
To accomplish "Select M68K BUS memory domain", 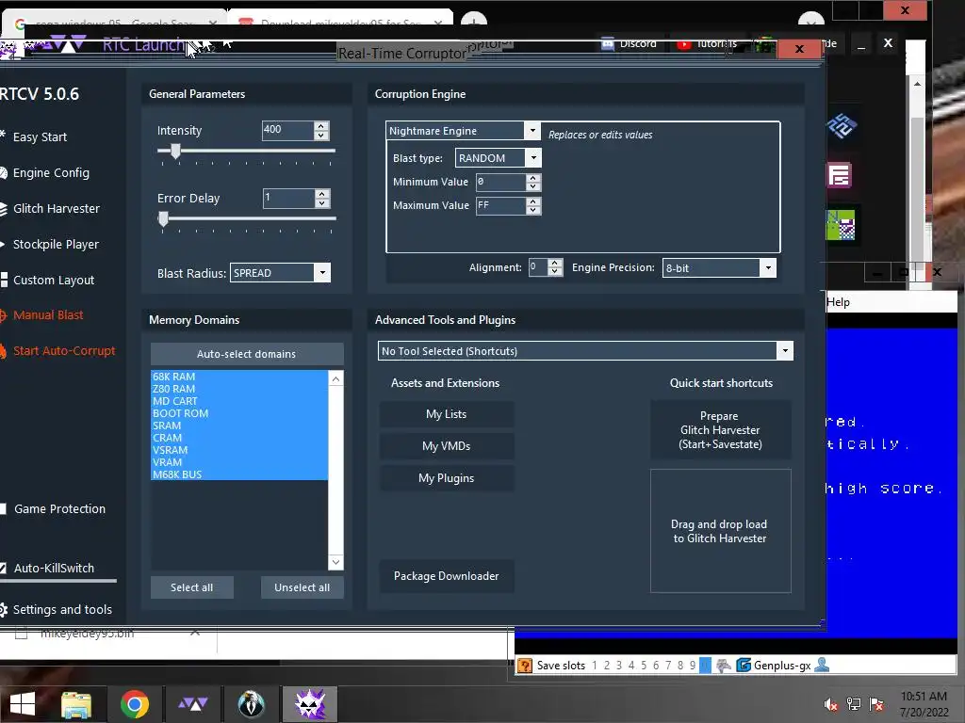I will click(x=239, y=474).
